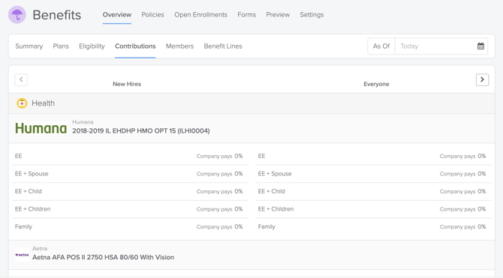Click Everyone EE + Spouse Company pays 0%

coord(463,174)
